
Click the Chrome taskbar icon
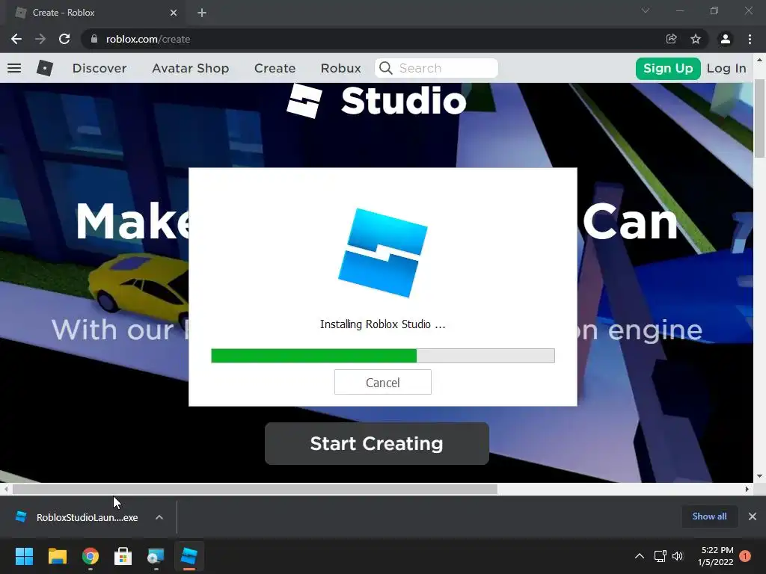point(91,556)
